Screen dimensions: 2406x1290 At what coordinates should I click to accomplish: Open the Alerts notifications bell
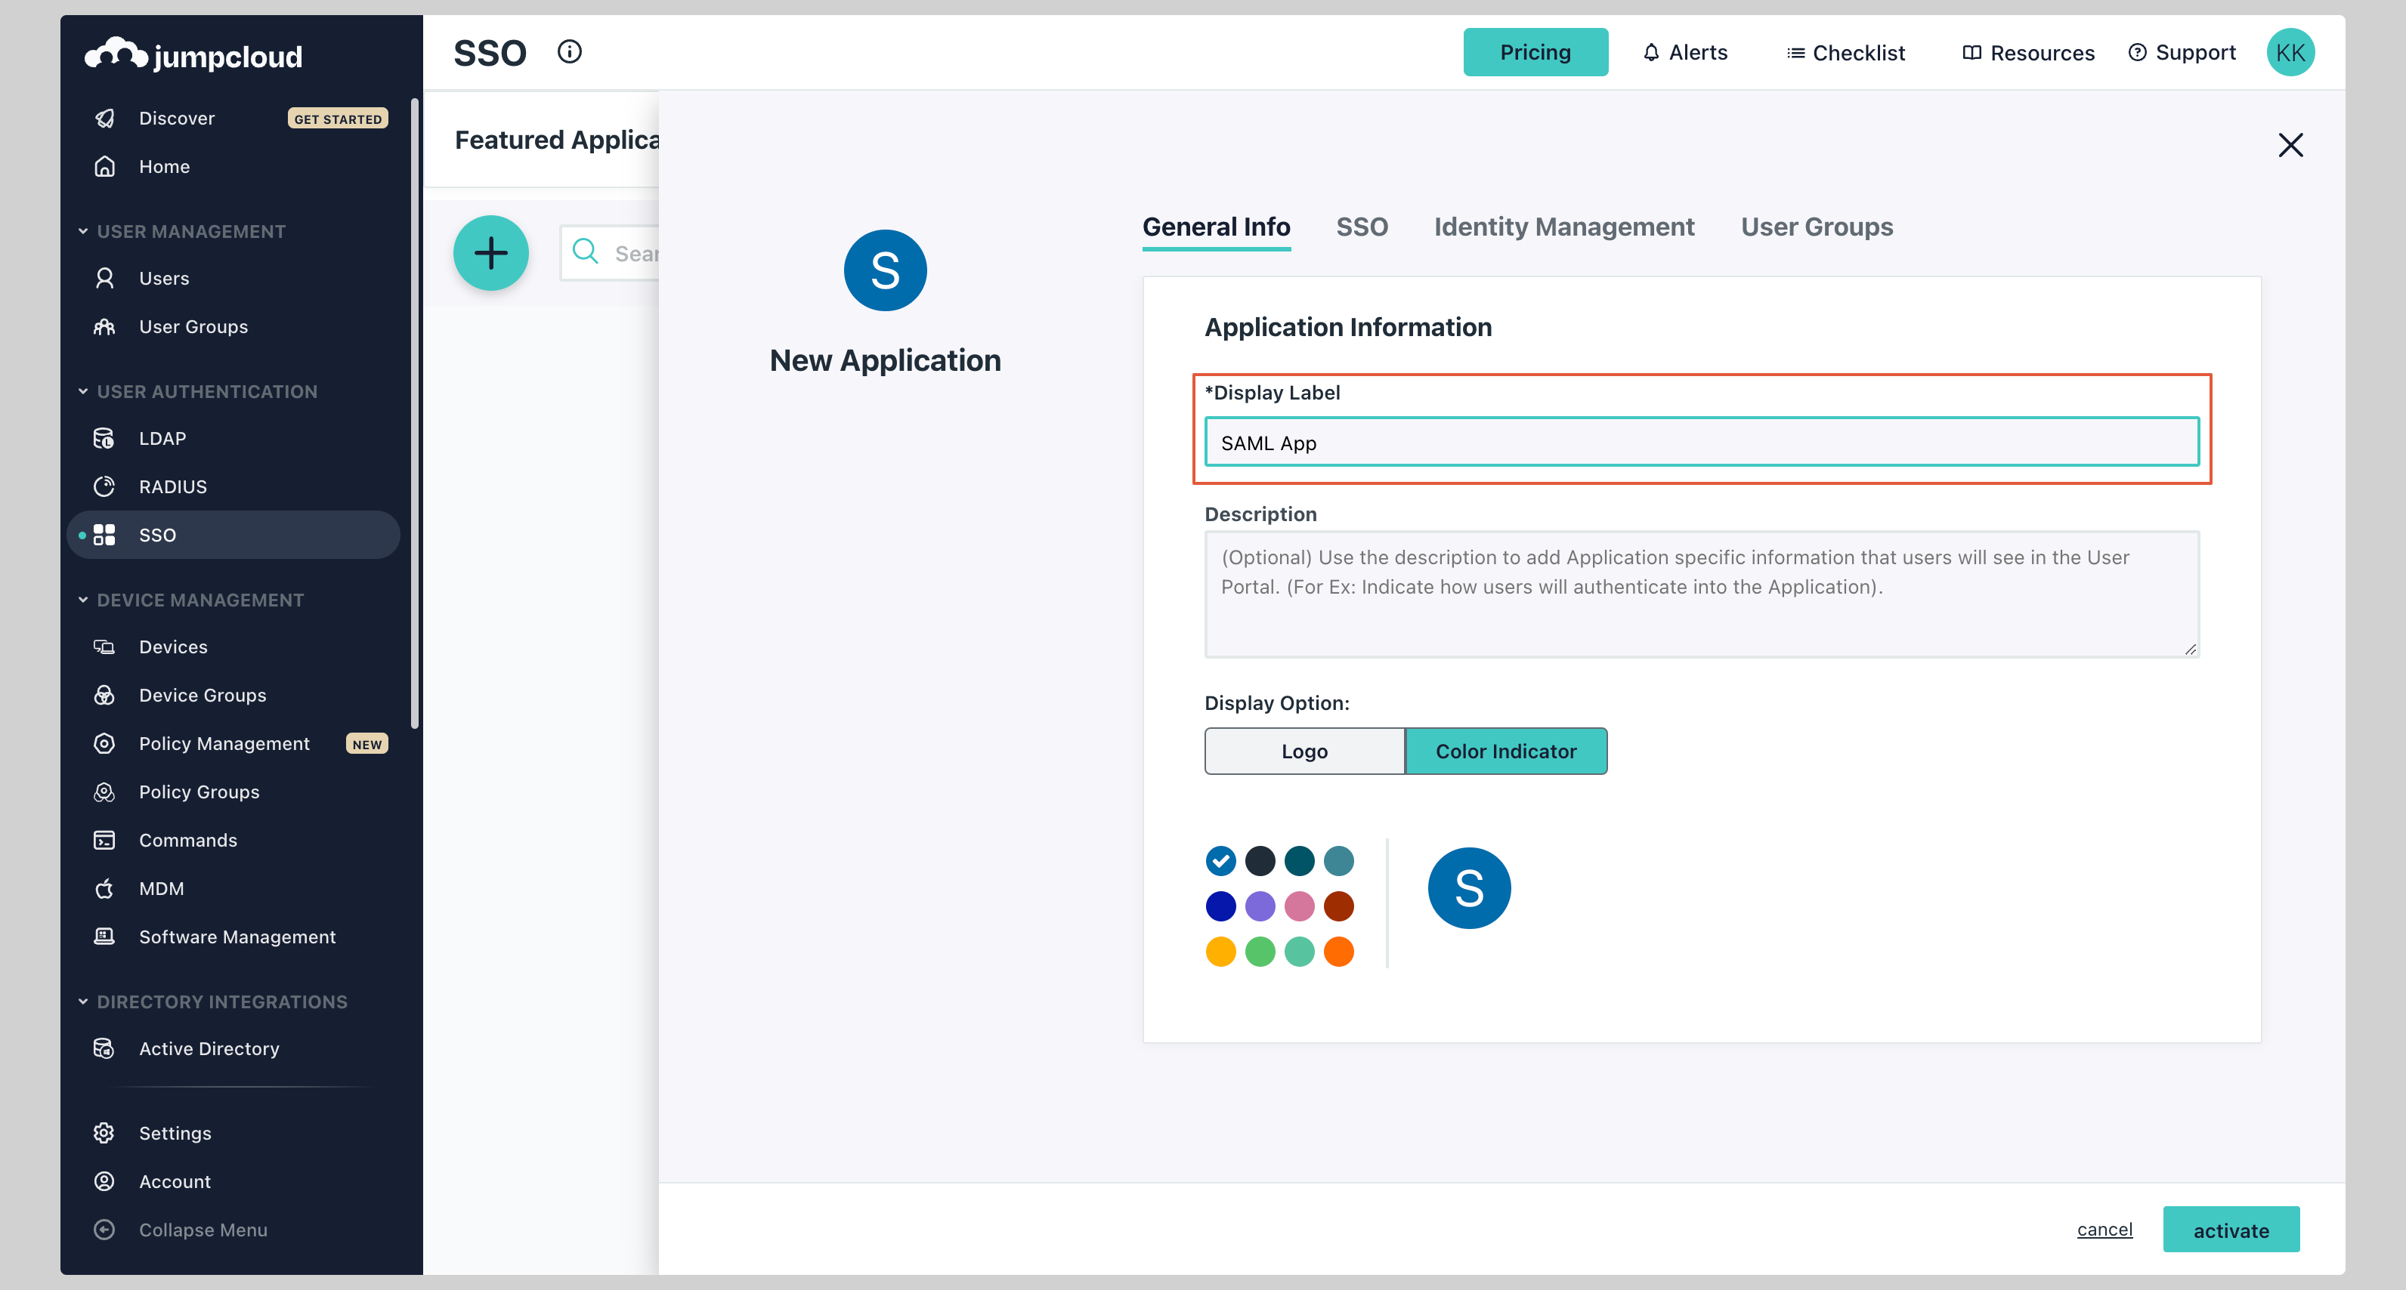(1685, 52)
